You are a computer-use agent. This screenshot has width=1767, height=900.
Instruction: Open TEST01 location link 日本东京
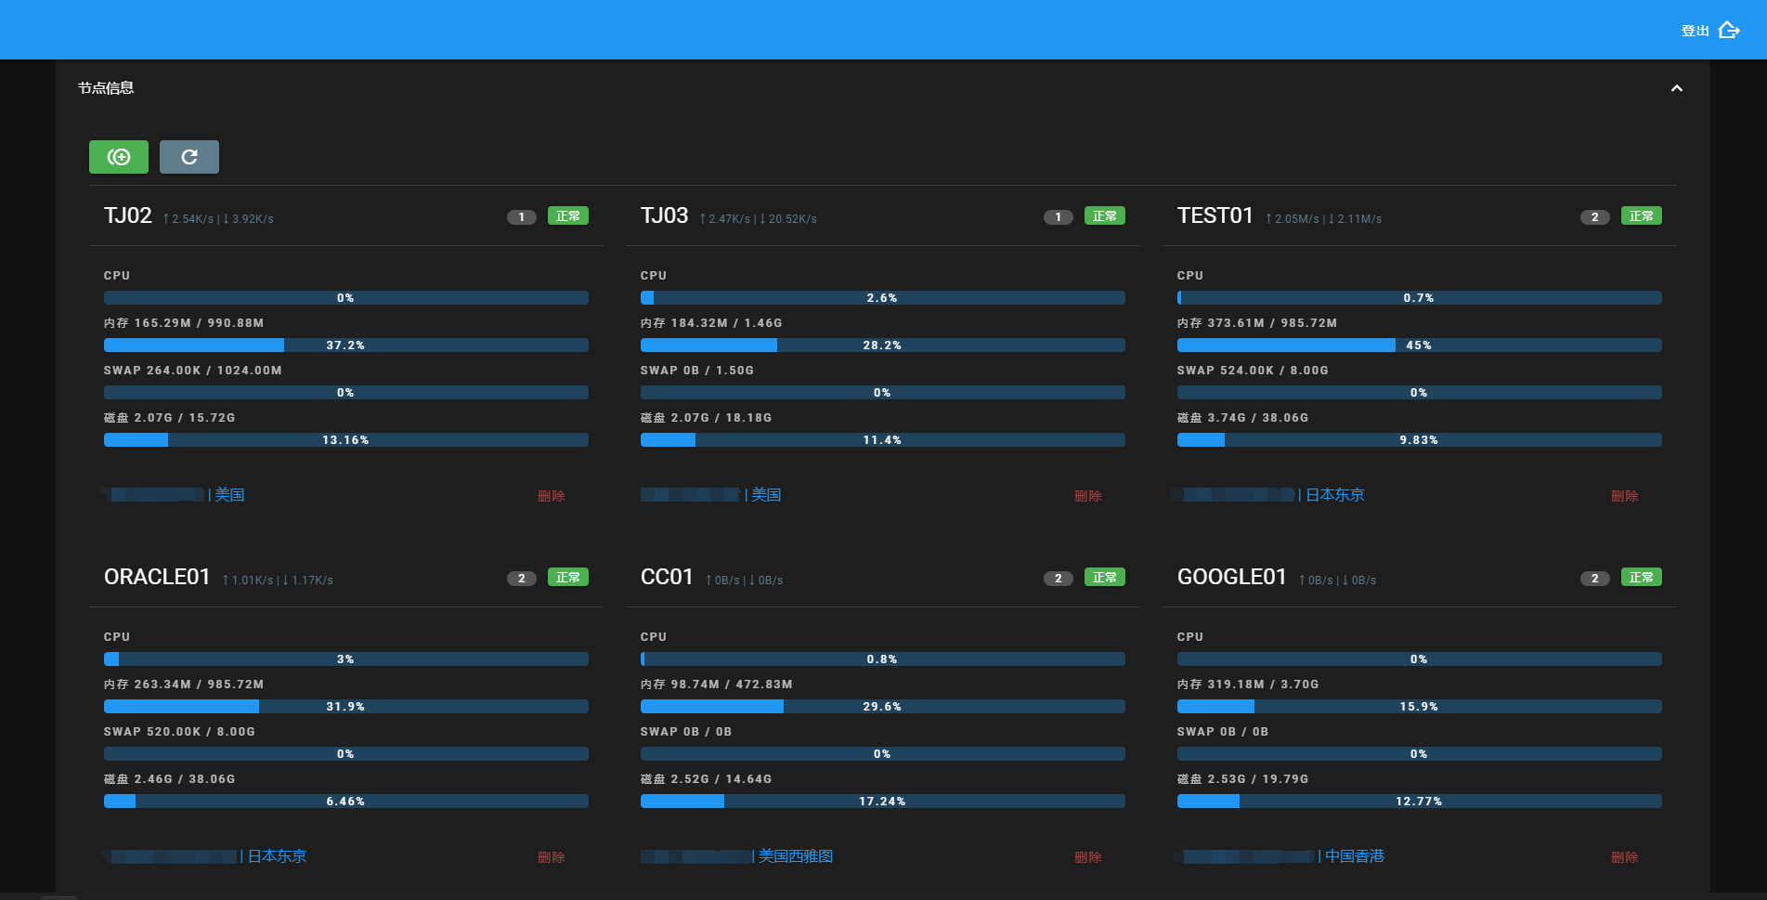1335,495
